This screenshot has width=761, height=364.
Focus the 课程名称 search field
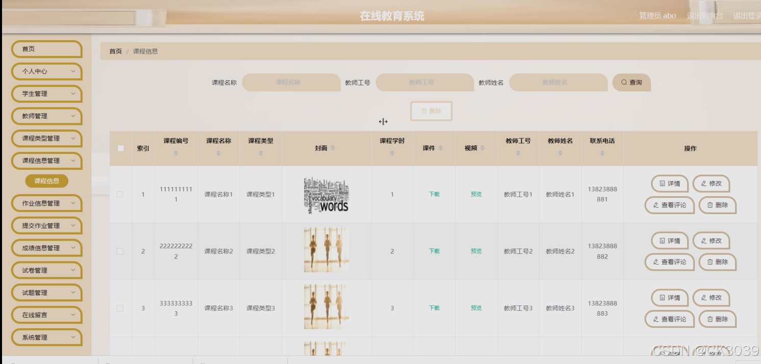point(291,83)
